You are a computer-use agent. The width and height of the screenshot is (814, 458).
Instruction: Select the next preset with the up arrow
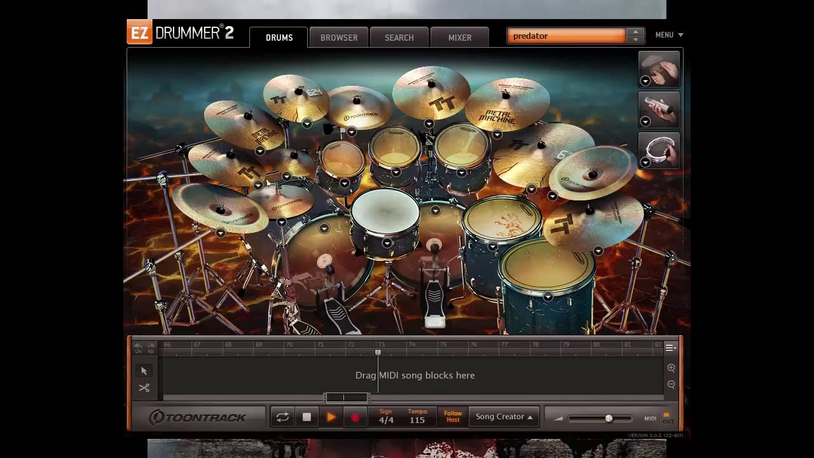point(635,32)
